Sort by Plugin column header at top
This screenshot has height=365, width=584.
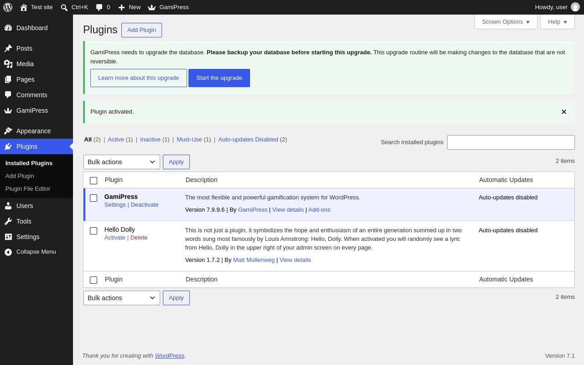coord(114,180)
